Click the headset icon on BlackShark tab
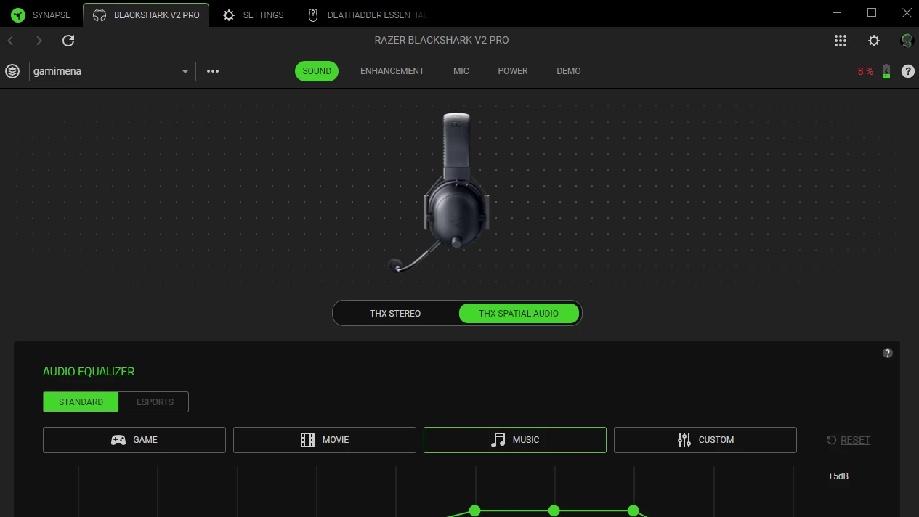This screenshot has height=517, width=919. click(100, 15)
